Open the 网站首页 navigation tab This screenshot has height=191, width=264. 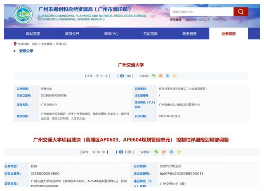tap(33, 34)
